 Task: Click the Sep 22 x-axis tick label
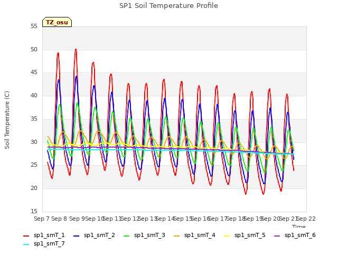306,219
